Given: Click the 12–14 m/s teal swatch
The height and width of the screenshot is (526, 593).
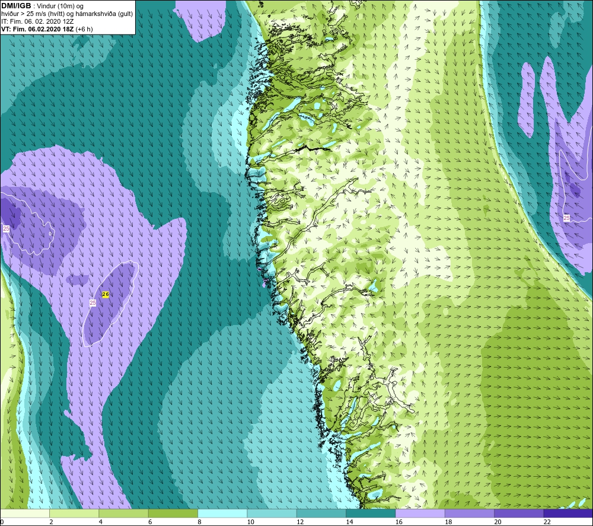Looking at the screenshot, I should click(x=321, y=513).
